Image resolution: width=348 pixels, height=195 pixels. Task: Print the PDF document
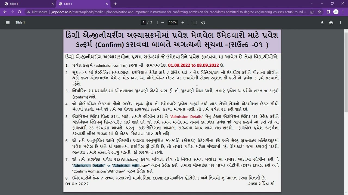331,22
